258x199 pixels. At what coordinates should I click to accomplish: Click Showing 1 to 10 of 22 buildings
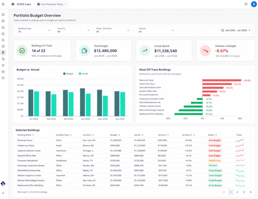coord(32,192)
